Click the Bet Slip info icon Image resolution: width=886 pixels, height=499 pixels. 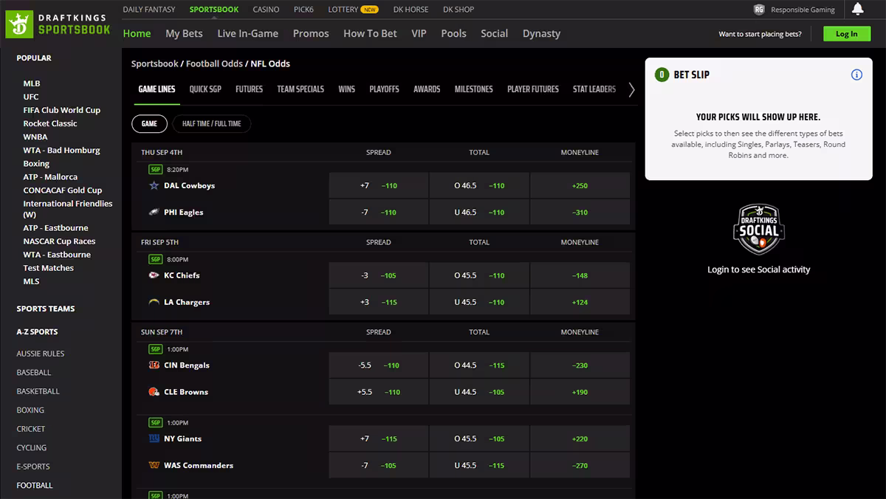coord(856,75)
